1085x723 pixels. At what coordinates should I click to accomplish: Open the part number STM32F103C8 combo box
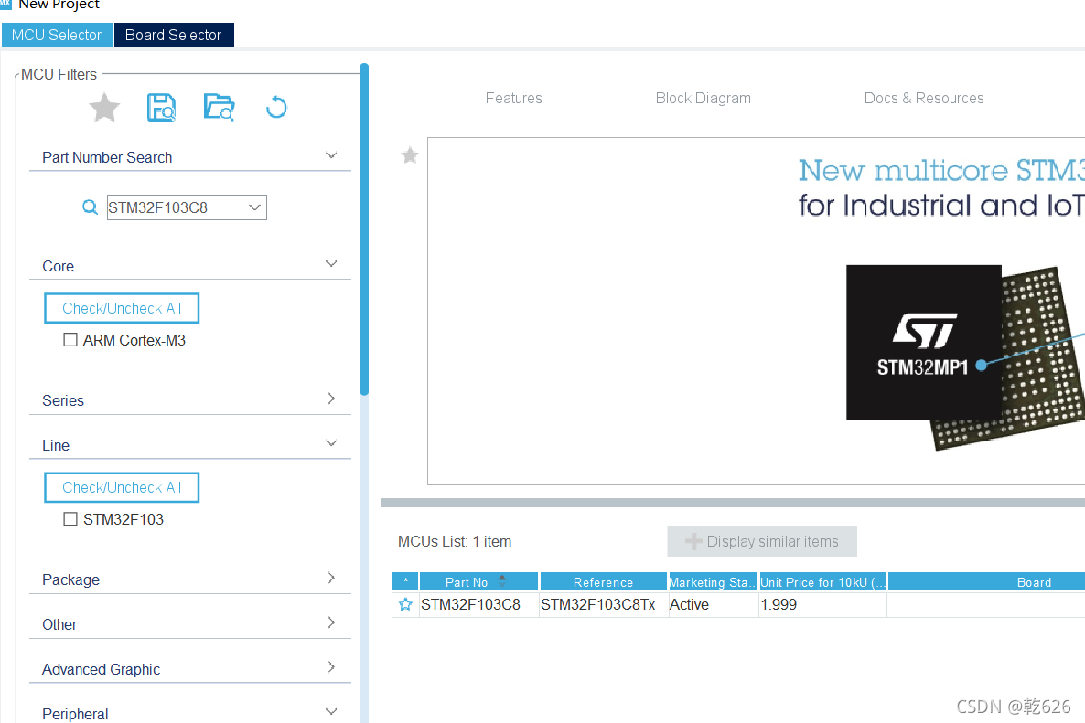coord(187,207)
